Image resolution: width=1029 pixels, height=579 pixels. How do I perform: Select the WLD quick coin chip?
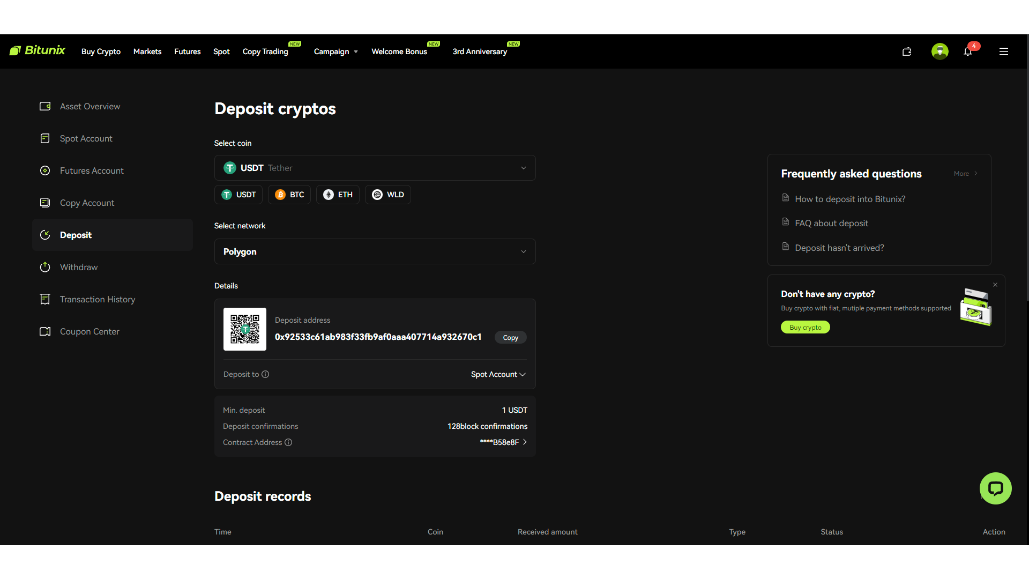(388, 195)
